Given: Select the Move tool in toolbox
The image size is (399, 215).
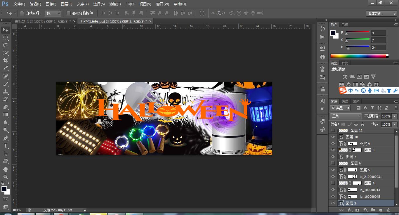Looking at the screenshot, I should [5, 30].
